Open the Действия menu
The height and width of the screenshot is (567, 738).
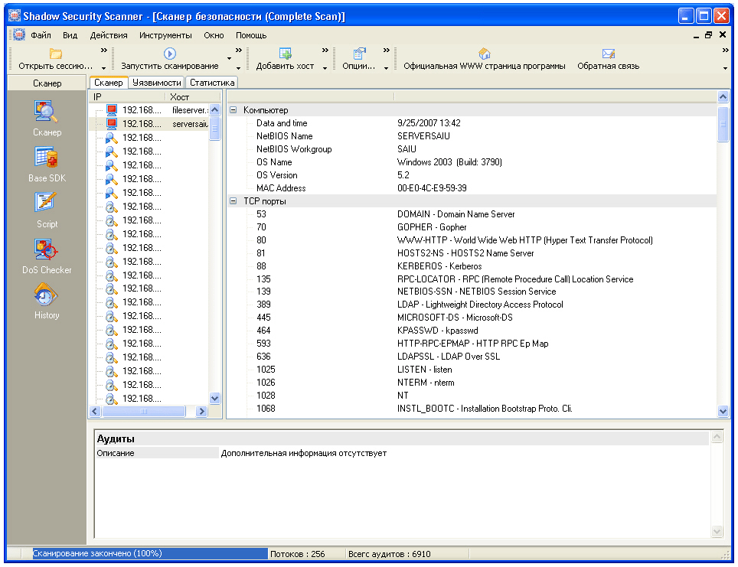109,35
